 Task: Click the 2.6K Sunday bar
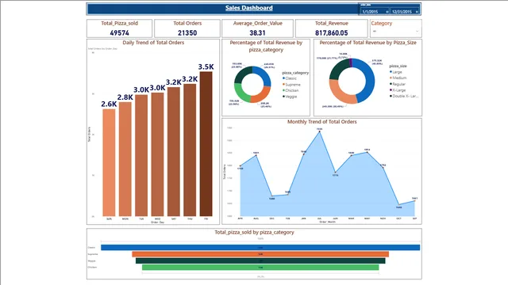[109, 162]
